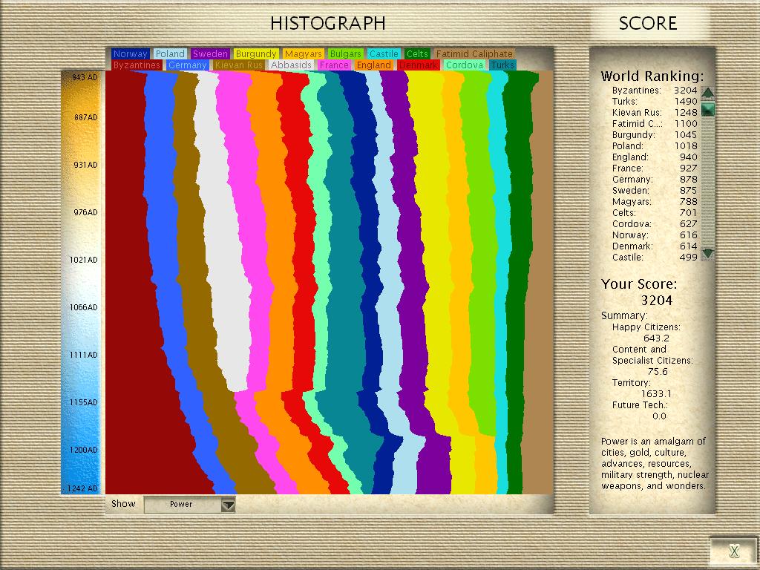Select Burgundy legend label
760x570 pixels.
pyautogui.click(x=256, y=53)
